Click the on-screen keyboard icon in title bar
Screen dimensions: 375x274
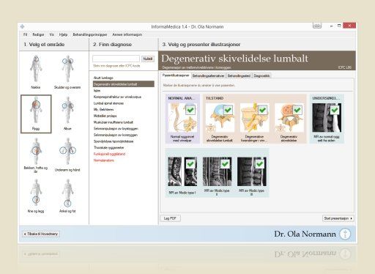(317, 26)
